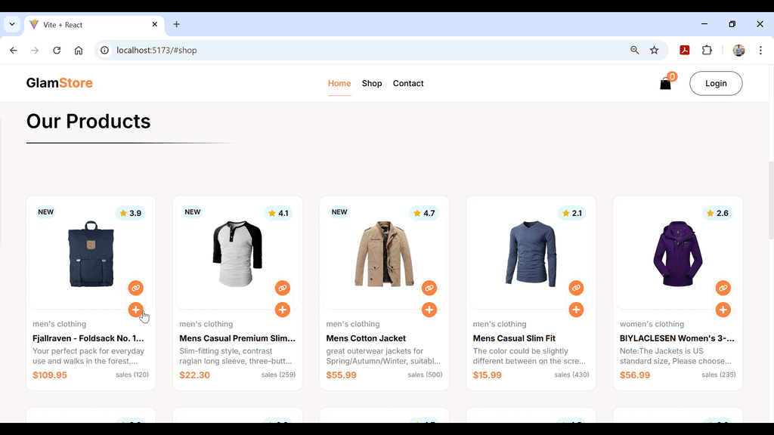Select the Home nav item
Screen dimensions: 774x435
339,84
